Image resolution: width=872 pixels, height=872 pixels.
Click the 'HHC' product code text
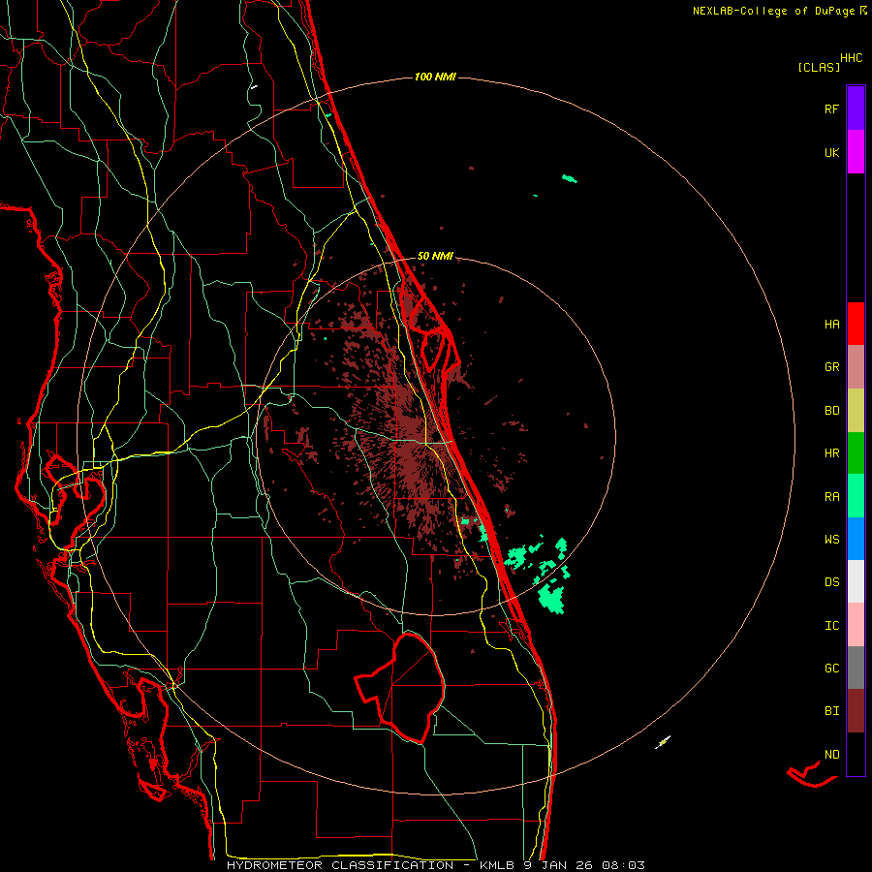point(851,58)
